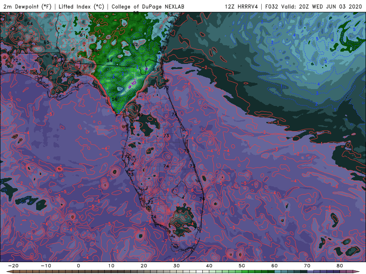The height and width of the screenshot is (274, 366).
Task: Click the -10 label on the color scale
Action: coord(46,266)
